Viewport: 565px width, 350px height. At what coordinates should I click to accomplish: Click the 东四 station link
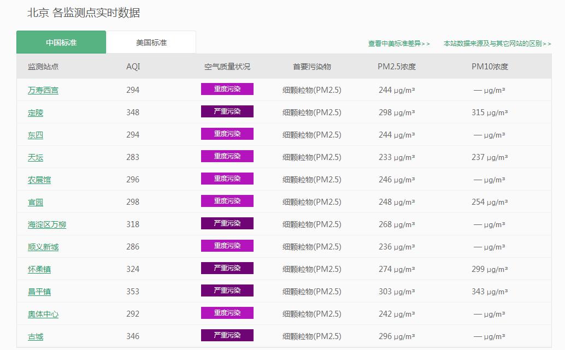[36, 135]
